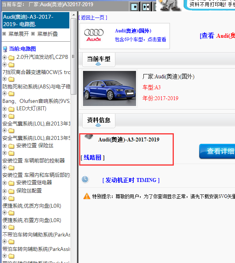Expand the LED大灯(8IT) node
235x263 pixels.
click(x=5, y=109)
